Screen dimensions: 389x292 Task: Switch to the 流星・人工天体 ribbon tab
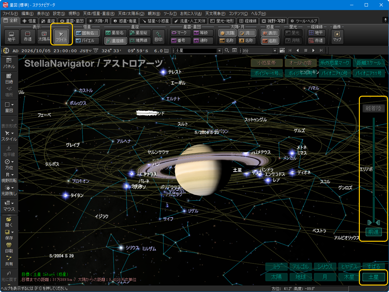click(189, 21)
